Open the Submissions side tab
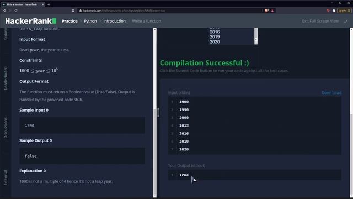Viewport: 353px width, 199px height. [x=6, y=34]
